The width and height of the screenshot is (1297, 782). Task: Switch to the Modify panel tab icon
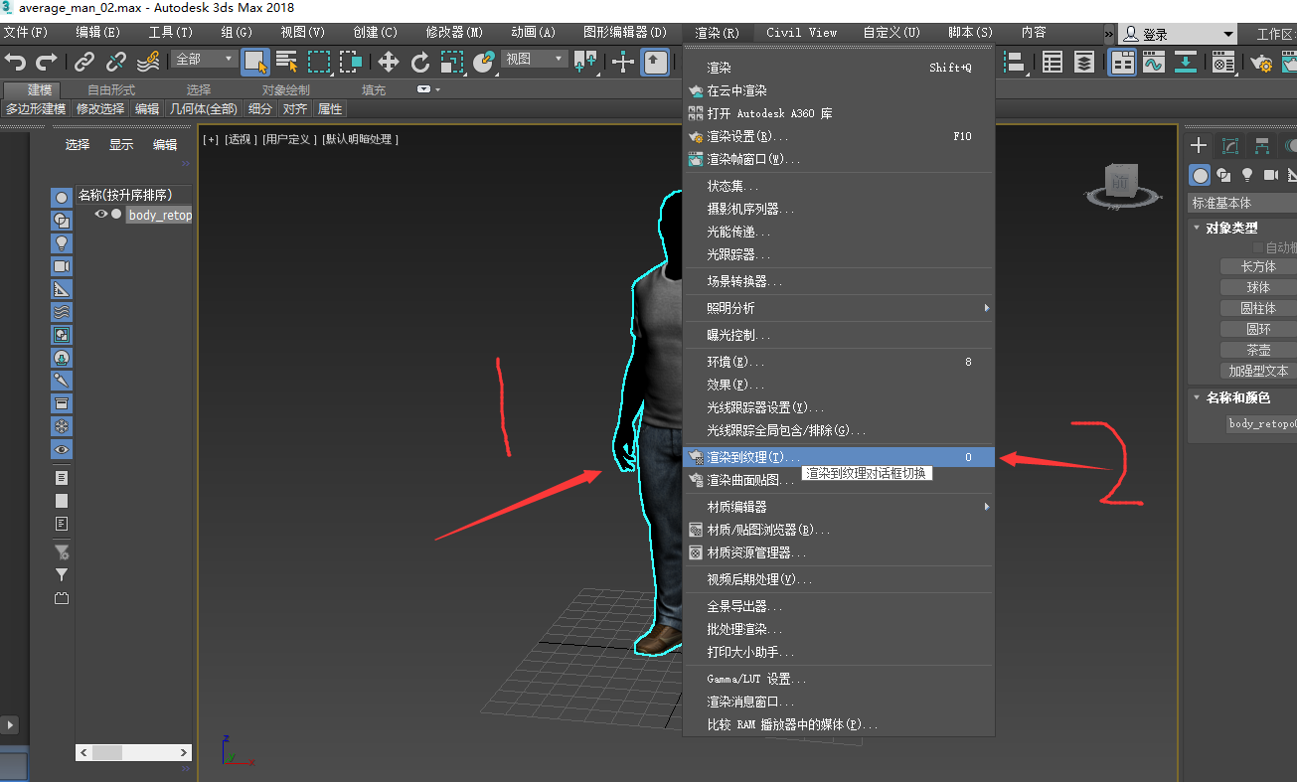click(1230, 146)
